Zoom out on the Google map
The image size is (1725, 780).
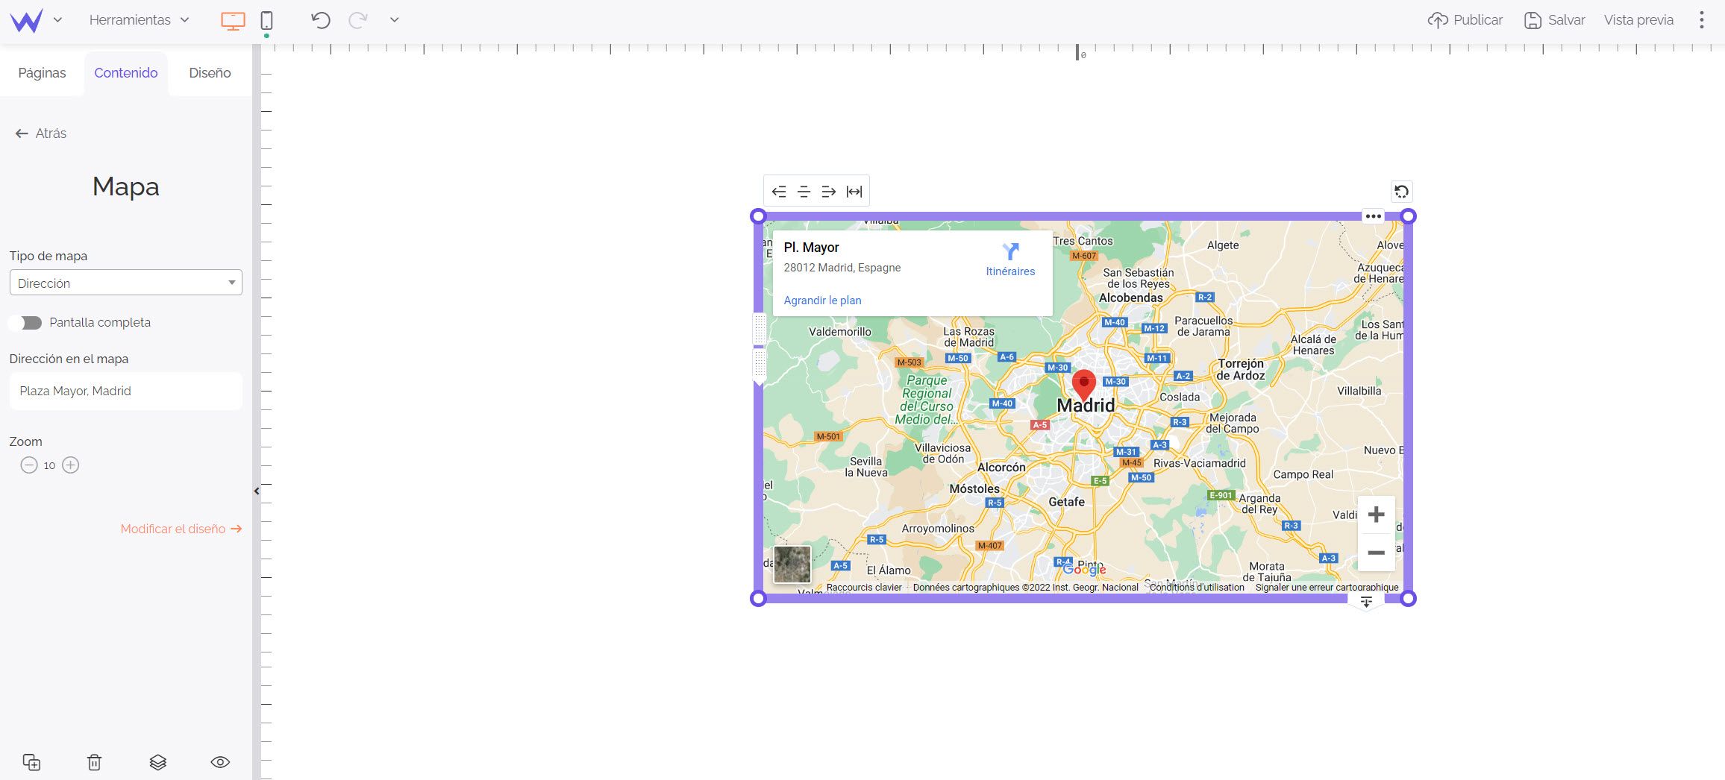pyautogui.click(x=1376, y=553)
